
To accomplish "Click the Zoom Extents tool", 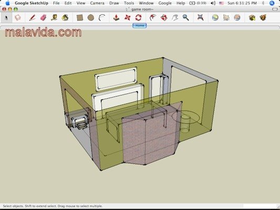I will (x=200, y=17).
